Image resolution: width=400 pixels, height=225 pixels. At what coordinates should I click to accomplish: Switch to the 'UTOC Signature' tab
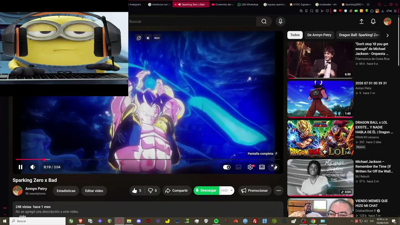[300, 5]
